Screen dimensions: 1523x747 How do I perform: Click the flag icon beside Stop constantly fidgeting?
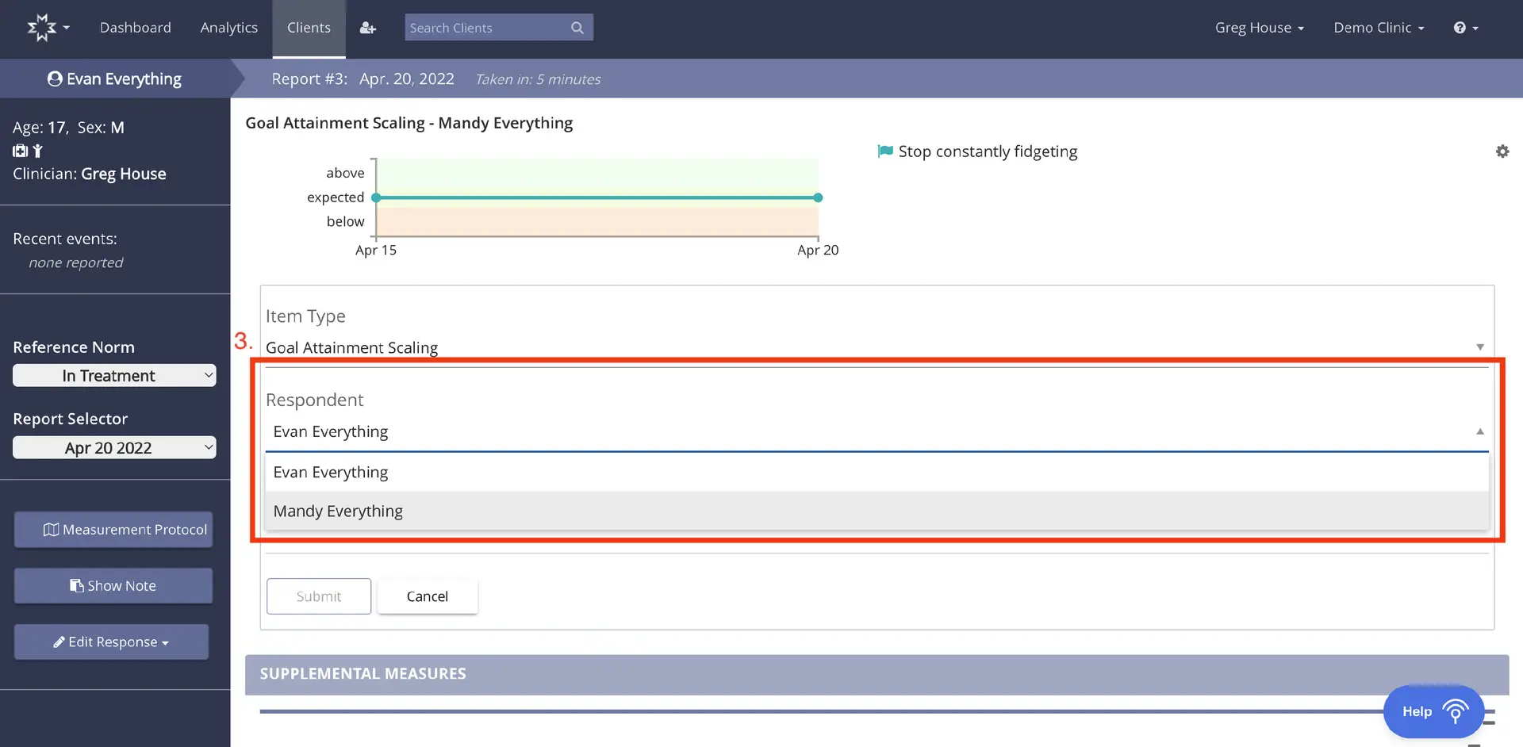(884, 151)
